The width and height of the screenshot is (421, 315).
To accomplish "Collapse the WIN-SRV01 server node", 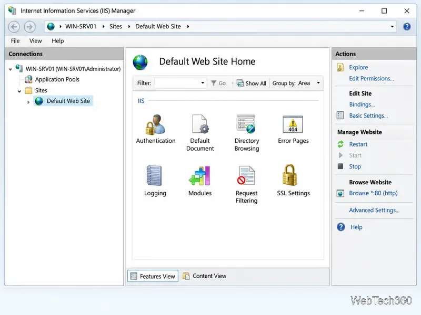I will coord(10,69).
